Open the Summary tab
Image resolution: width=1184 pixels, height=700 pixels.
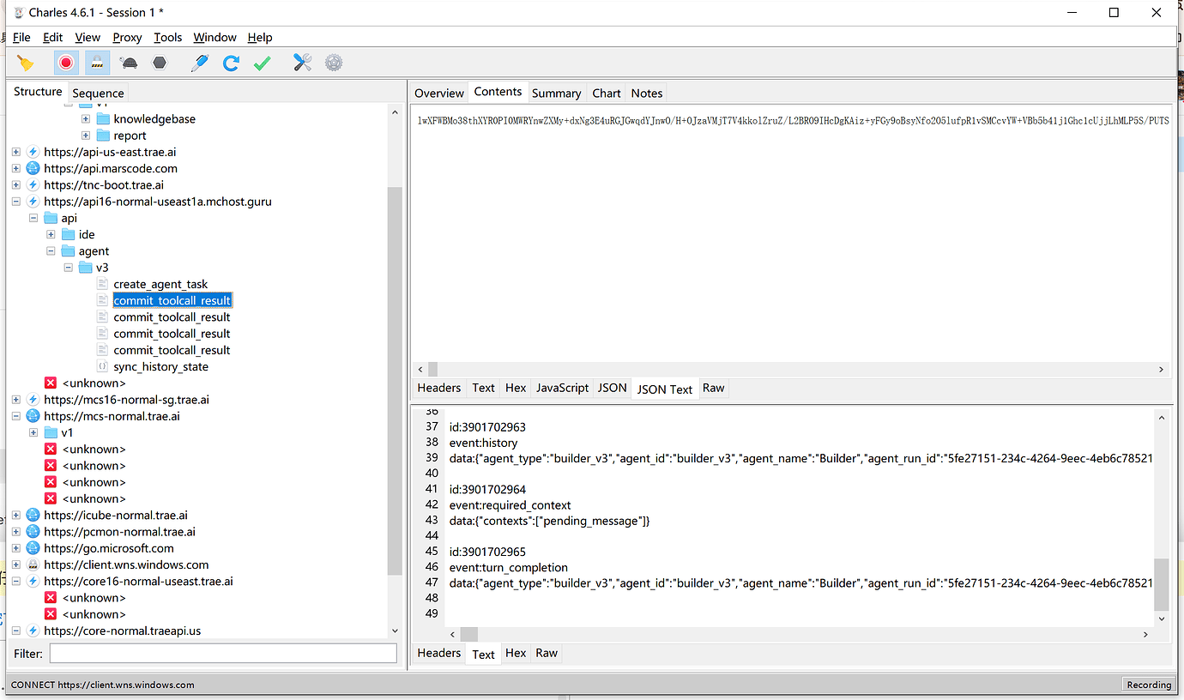click(x=556, y=93)
